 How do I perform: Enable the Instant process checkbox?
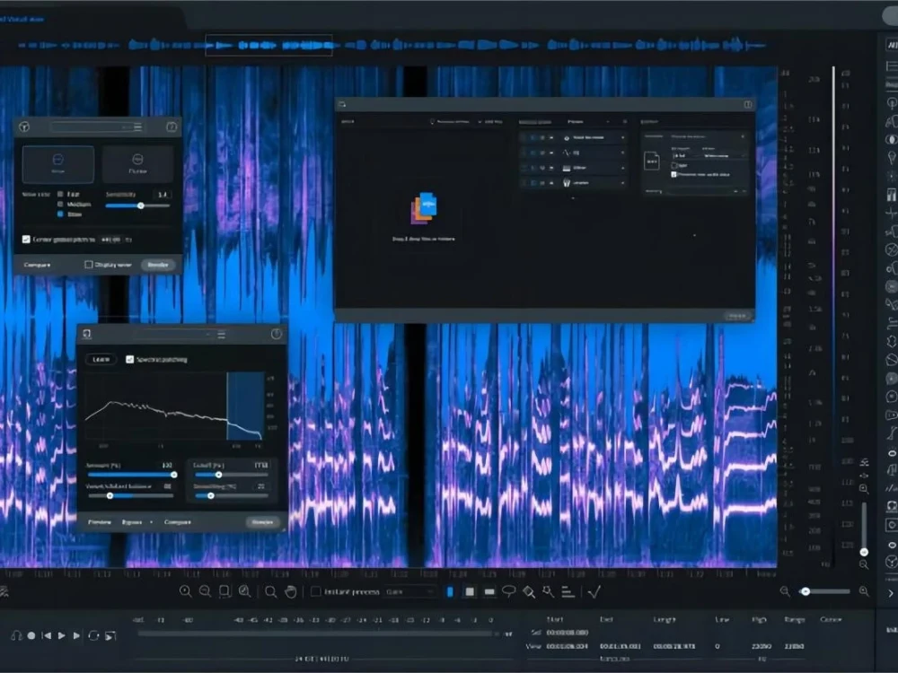tap(315, 591)
